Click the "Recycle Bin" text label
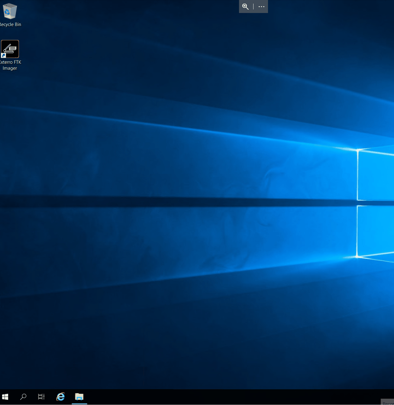Screen dimensions: 394x405 point(11,24)
